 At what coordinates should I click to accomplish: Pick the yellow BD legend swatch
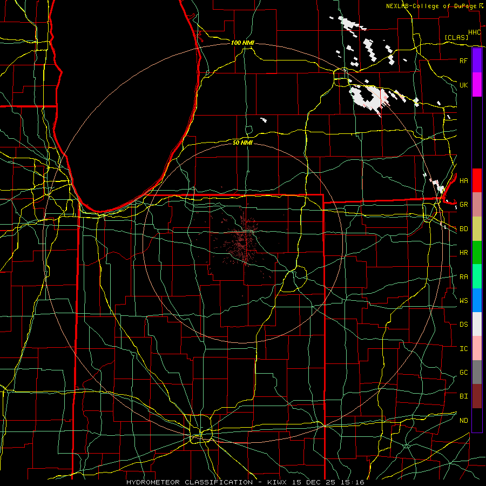point(477,228)
